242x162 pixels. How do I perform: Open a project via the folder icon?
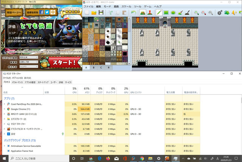(94, 13)
